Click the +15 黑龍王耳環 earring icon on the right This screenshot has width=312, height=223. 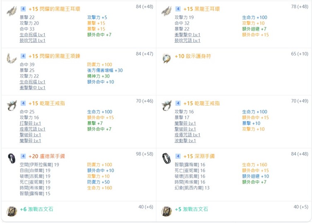(x=166, y=10)
